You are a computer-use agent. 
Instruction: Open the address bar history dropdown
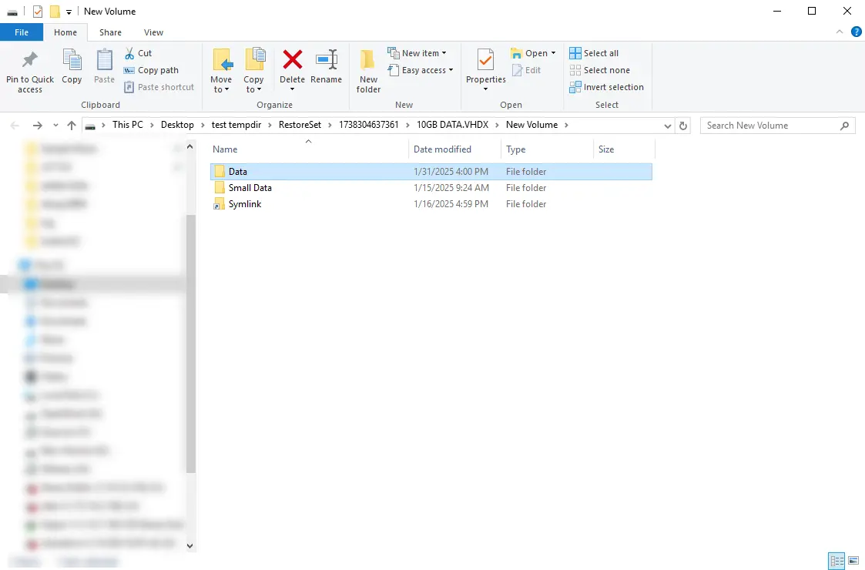[x=667, y=125]
